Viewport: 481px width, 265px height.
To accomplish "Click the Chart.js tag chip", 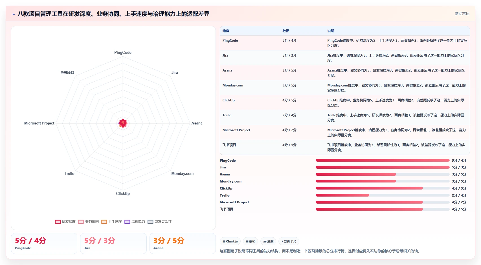I will 230,241.
